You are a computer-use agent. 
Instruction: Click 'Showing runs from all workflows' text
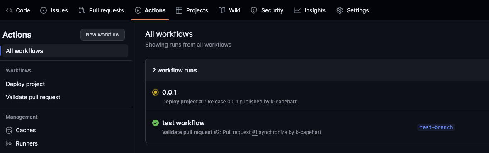[188, 45]
